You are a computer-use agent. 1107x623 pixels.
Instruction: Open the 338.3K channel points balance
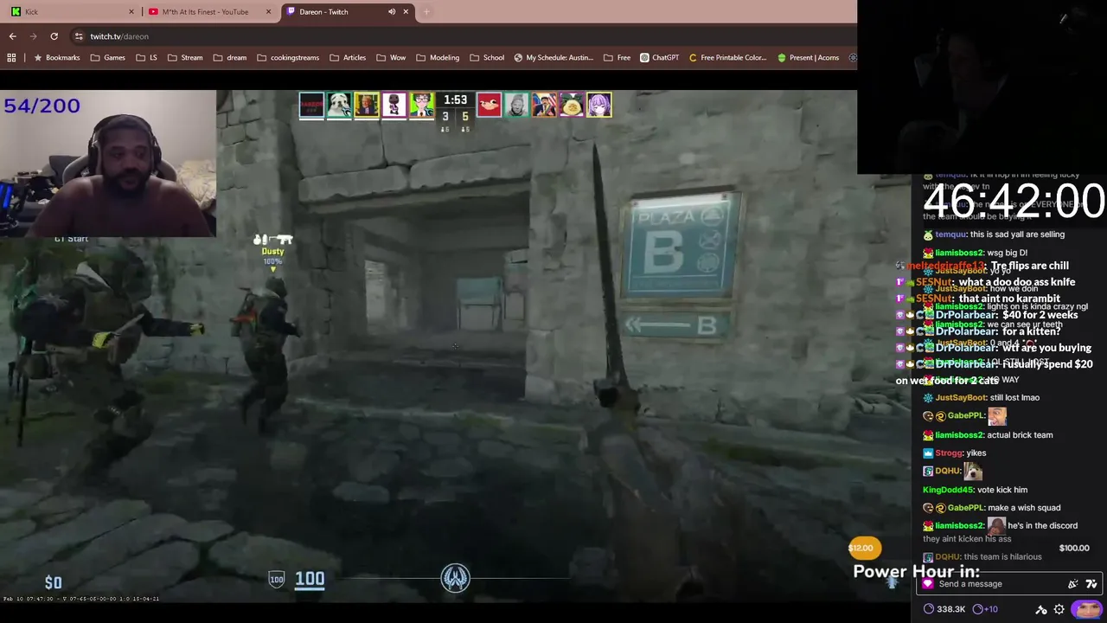click(944, 609)
